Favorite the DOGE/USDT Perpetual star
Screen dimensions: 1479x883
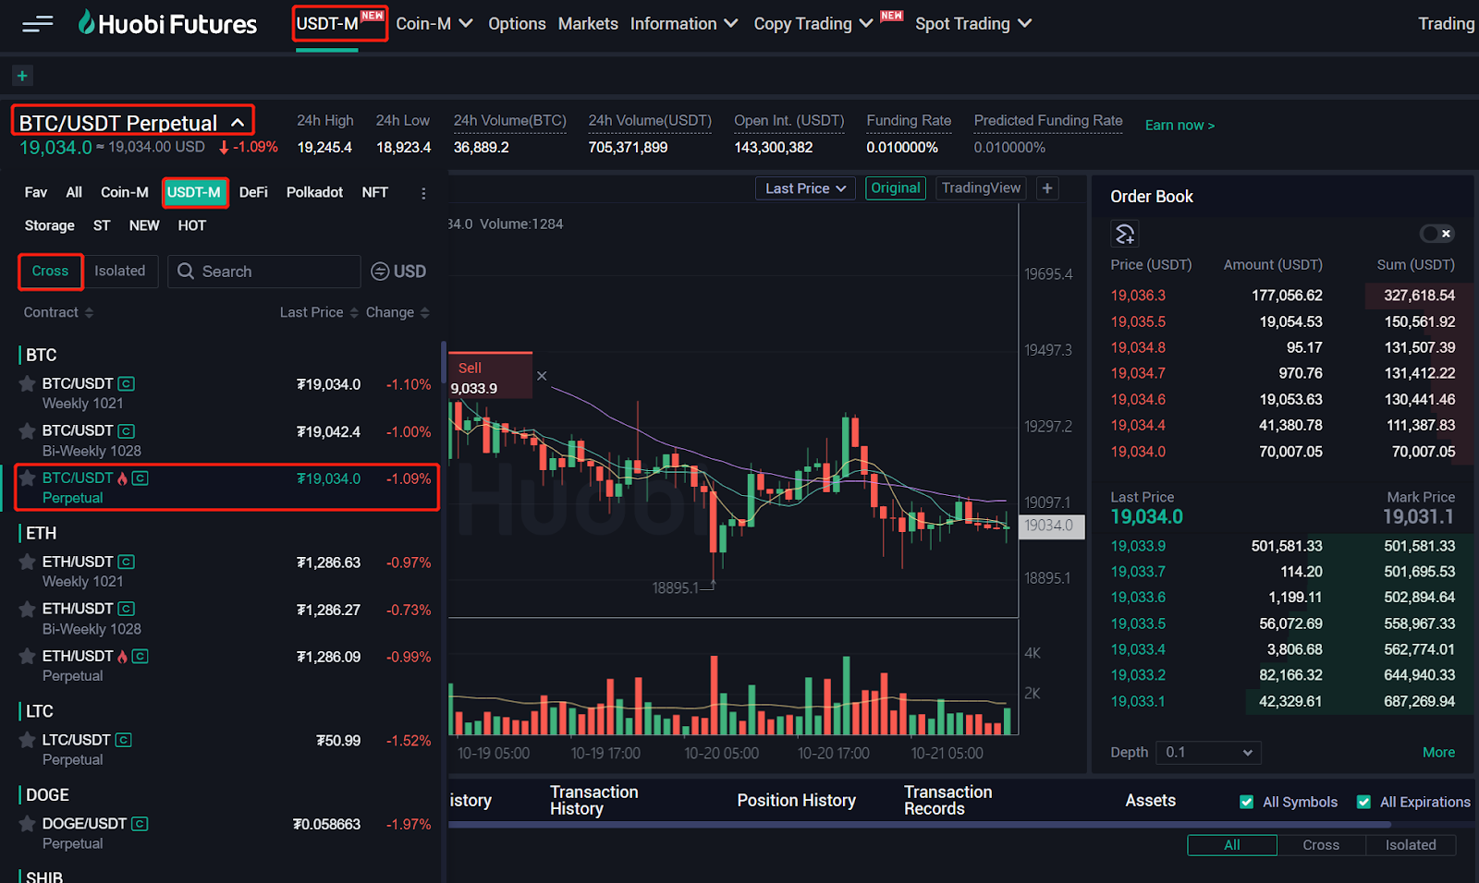(x=27, y=824)
